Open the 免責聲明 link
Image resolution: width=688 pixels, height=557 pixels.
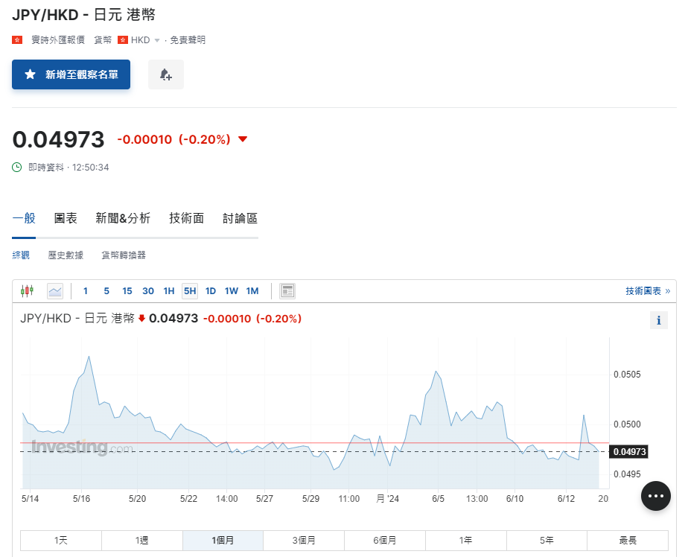tap(188, 40)
